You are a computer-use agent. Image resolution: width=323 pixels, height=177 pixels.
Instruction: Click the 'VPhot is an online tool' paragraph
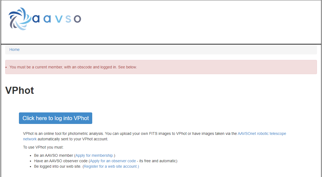(x=129, y=134)
